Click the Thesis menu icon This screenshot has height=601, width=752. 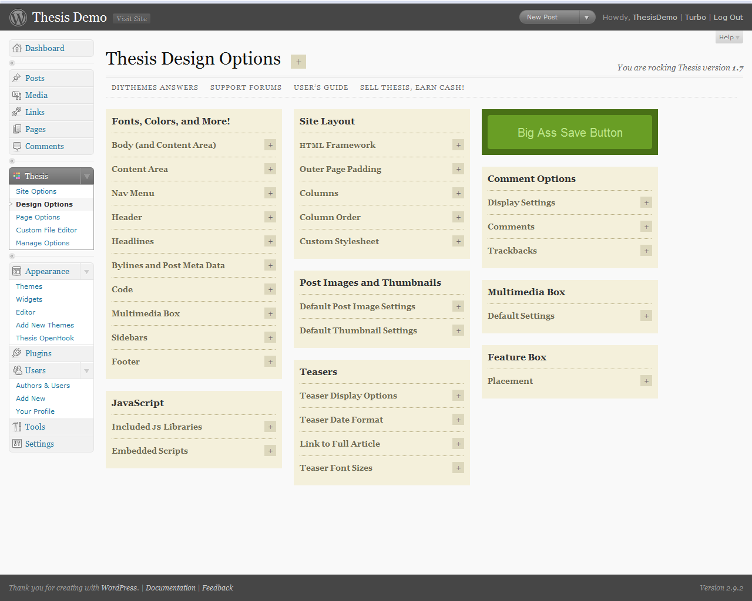coord(17,176)
